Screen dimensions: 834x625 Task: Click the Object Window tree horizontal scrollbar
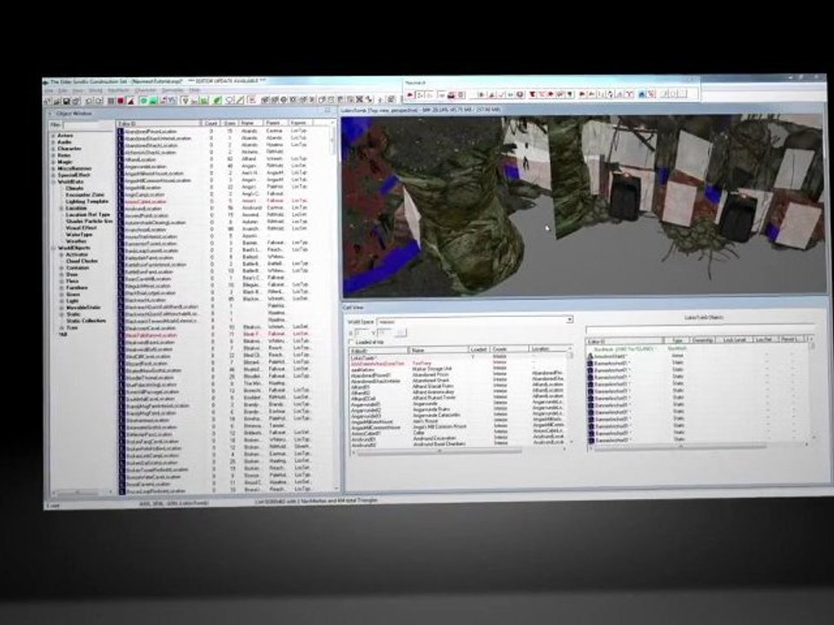pos(80,493)
